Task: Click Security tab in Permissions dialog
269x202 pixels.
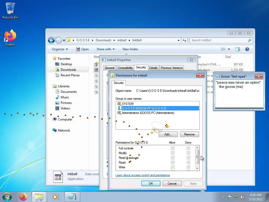Action: [x=118, y=83]
